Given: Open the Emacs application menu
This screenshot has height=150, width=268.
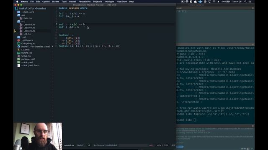Looking at the screenshot, I should click(x=24, y=2).
